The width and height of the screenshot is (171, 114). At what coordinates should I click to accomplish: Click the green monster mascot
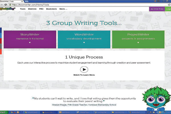[156, 98]
